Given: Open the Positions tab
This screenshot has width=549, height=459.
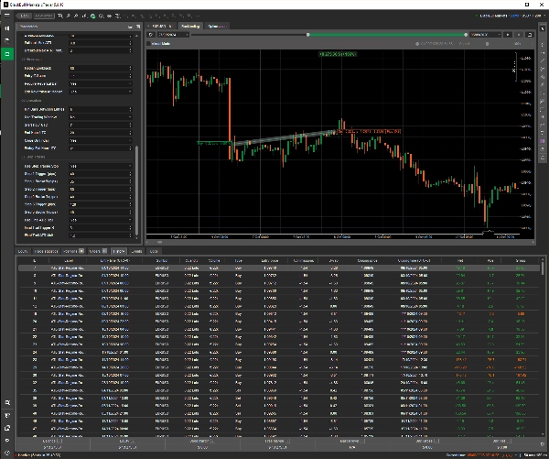Looking at the screenshot, I should point(73,251).
